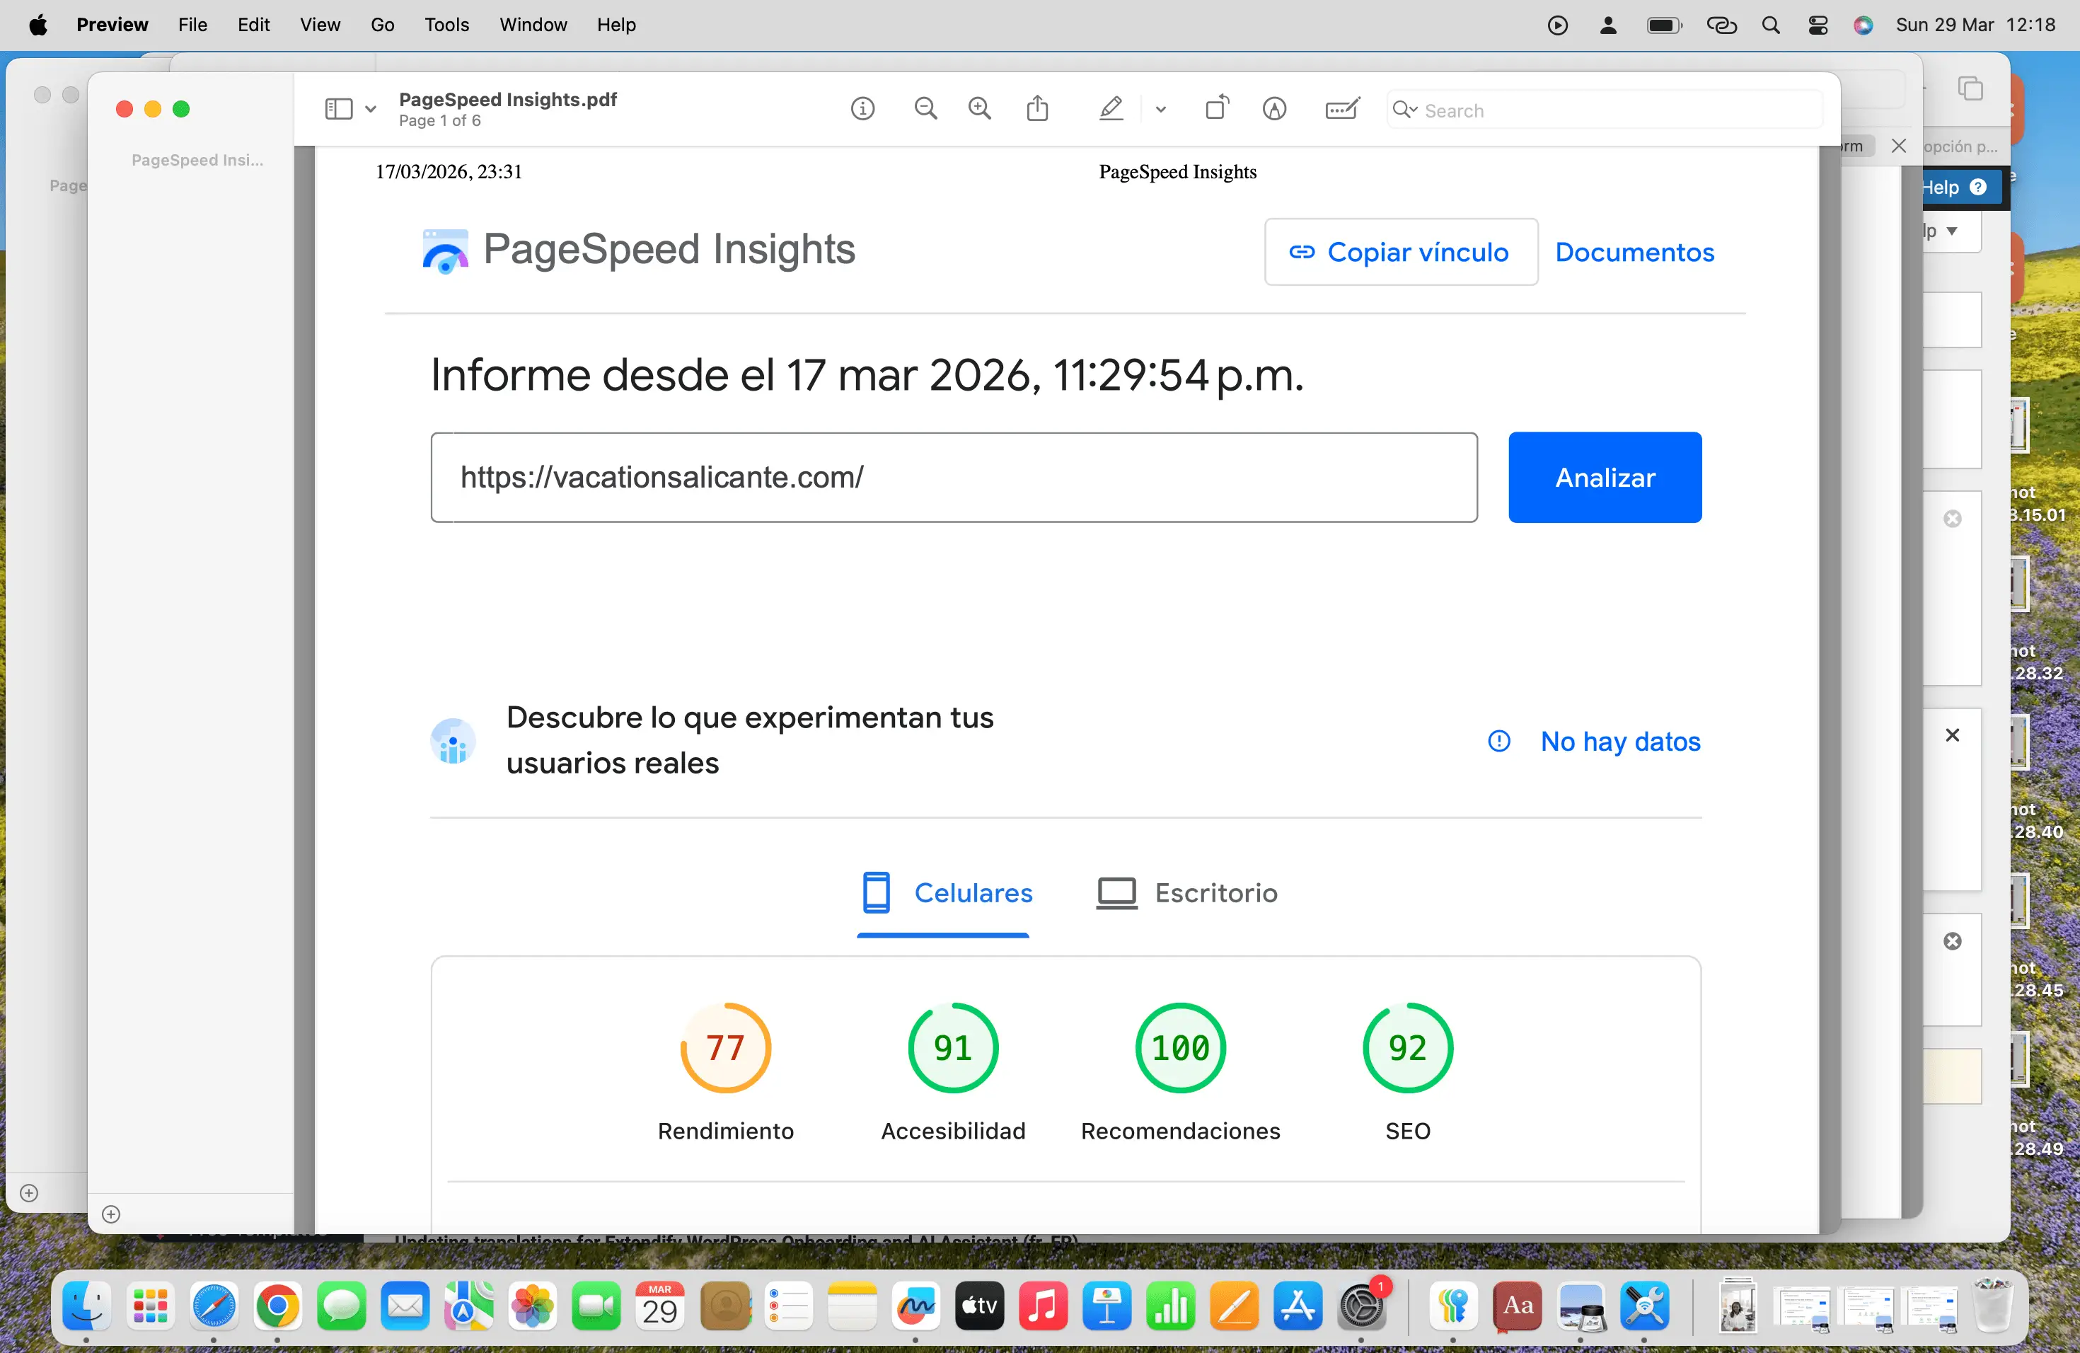The image size is (2080, 1353).
Task: Switch to the Celulares tab
Action: (x=947, y=893)
